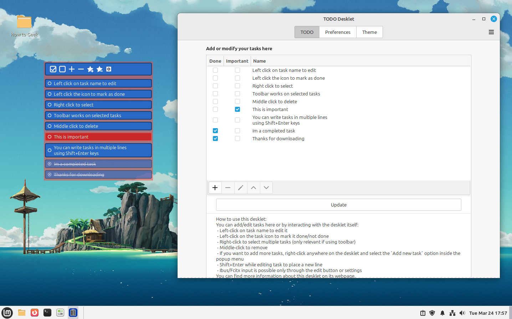Uncheck Done for 'Im a completed task'
The width and height of the screenshot is (512, 319).
[x=215, y=131]
